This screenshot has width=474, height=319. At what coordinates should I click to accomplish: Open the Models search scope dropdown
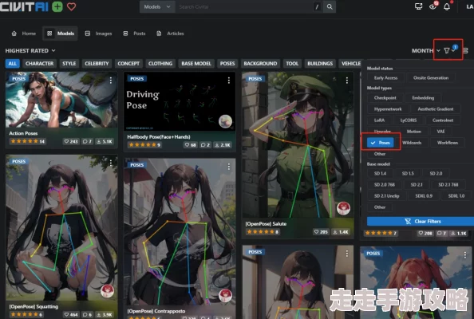[157, 6]
